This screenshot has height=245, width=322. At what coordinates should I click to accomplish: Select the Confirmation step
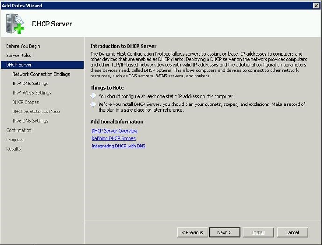pos(19,130)
